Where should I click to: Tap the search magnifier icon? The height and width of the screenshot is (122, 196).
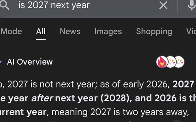tap(5, 5)
